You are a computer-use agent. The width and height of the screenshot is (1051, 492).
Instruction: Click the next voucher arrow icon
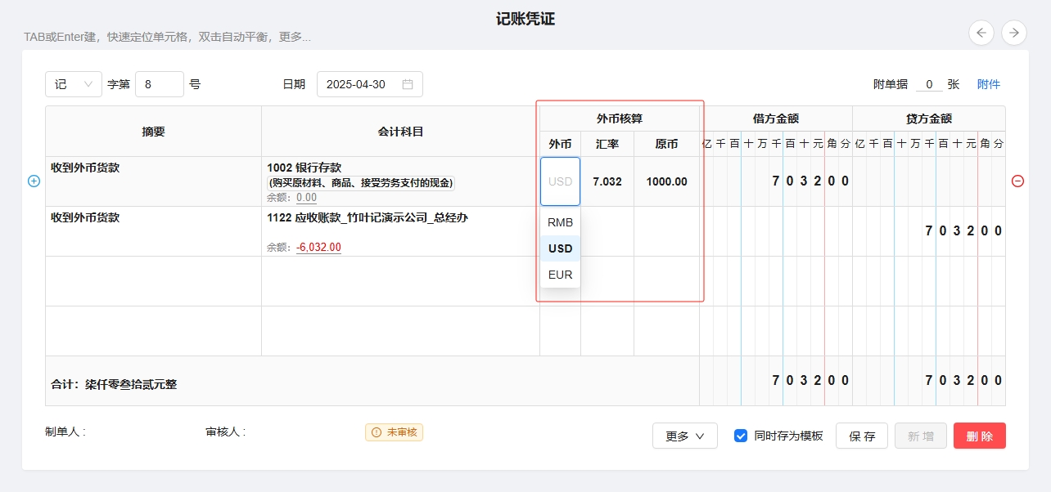coord(1014,33)
